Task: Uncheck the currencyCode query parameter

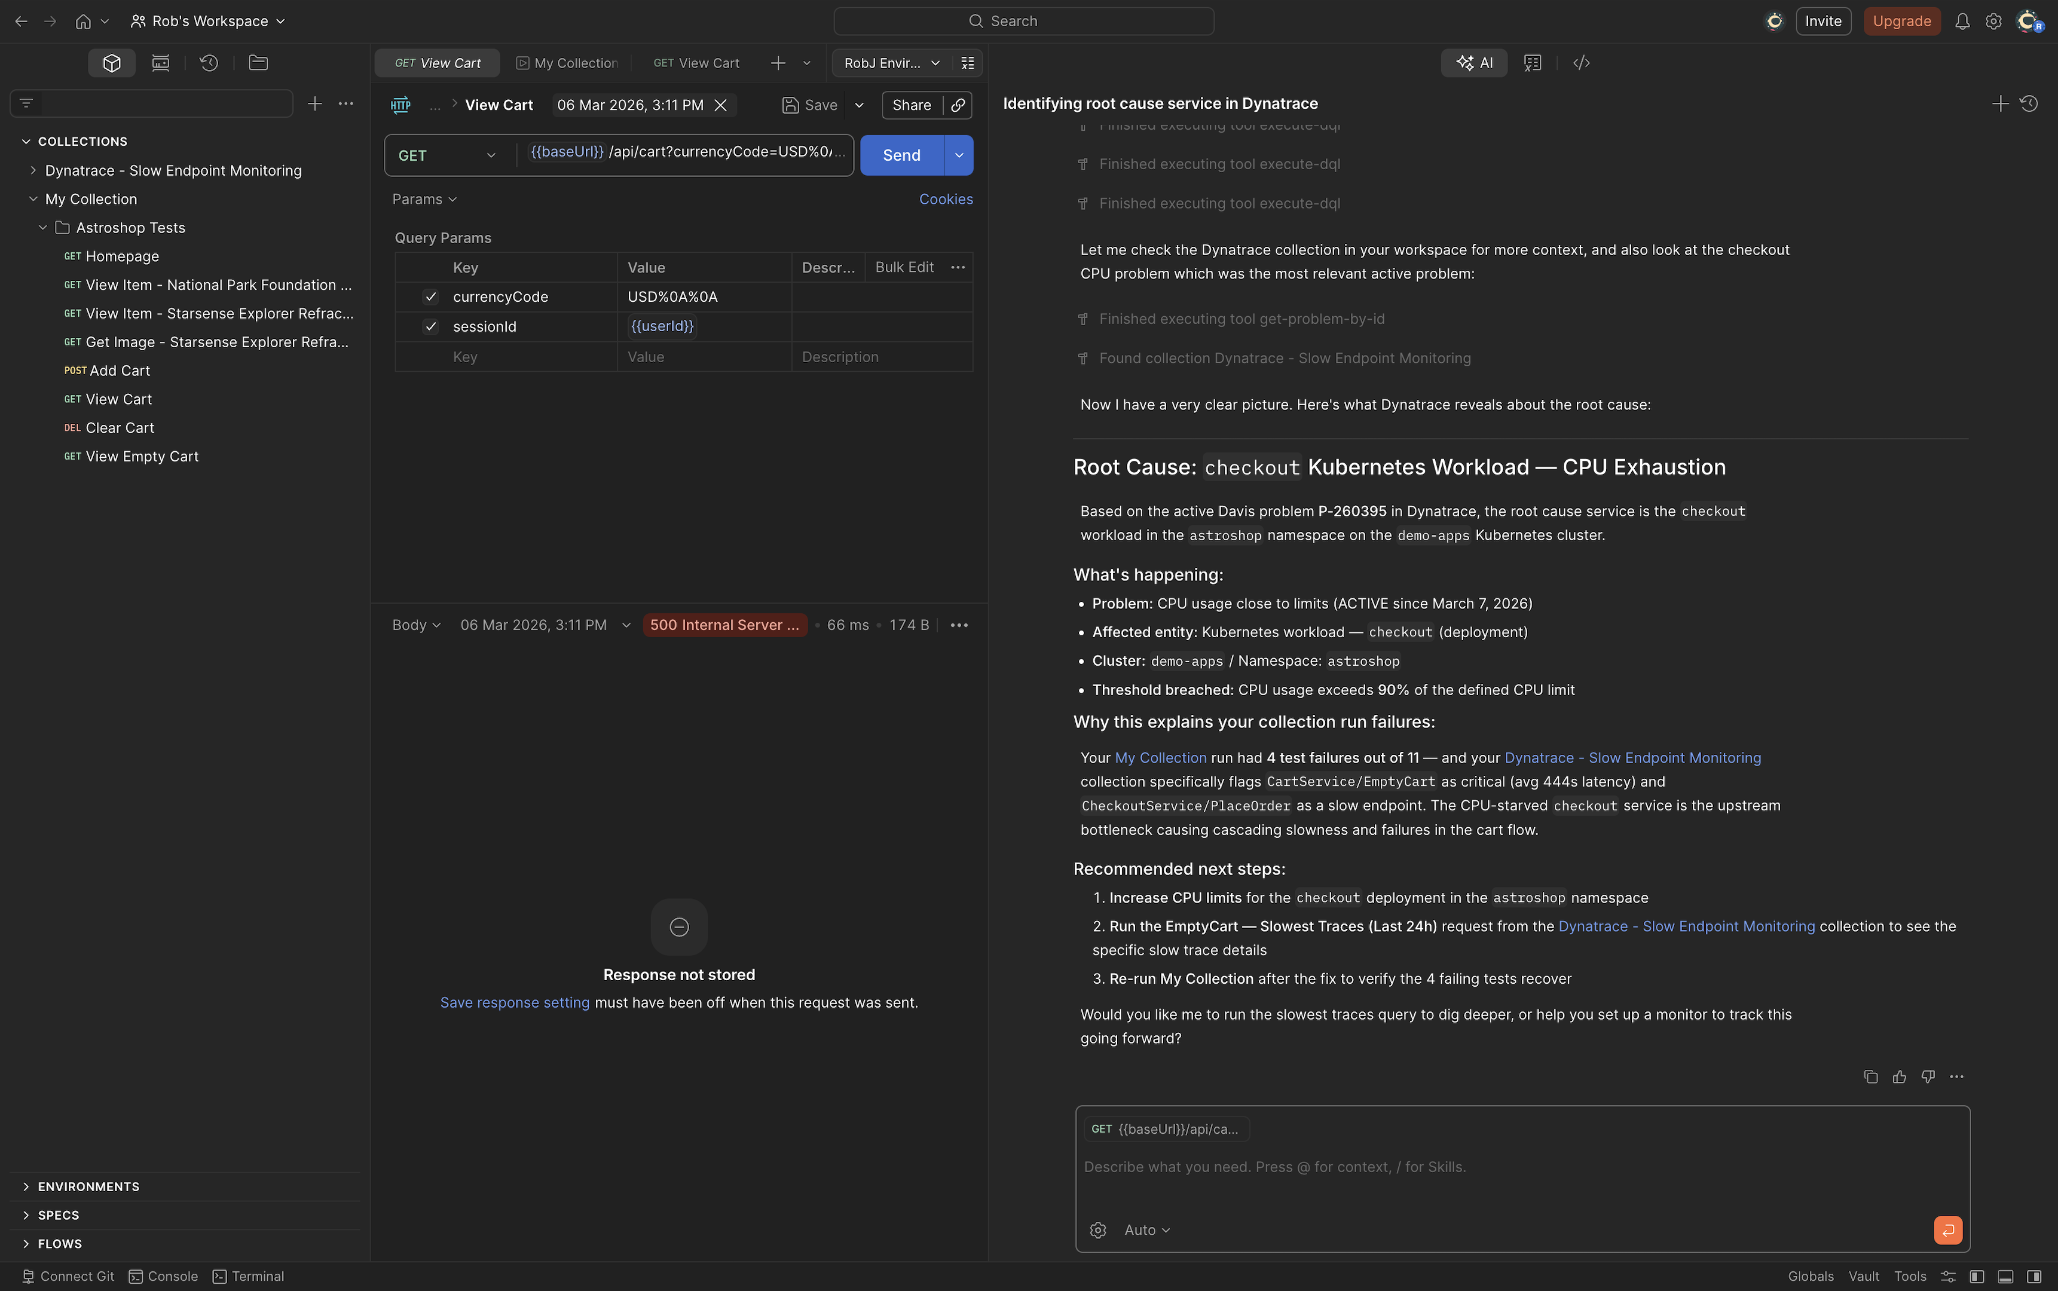Action: (x=430, y=296)
